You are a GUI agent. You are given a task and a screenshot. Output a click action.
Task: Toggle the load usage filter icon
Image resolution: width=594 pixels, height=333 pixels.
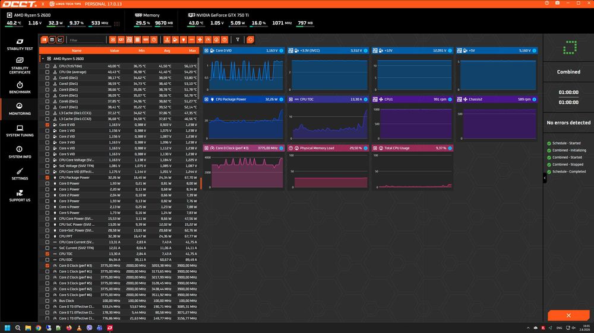216,40
